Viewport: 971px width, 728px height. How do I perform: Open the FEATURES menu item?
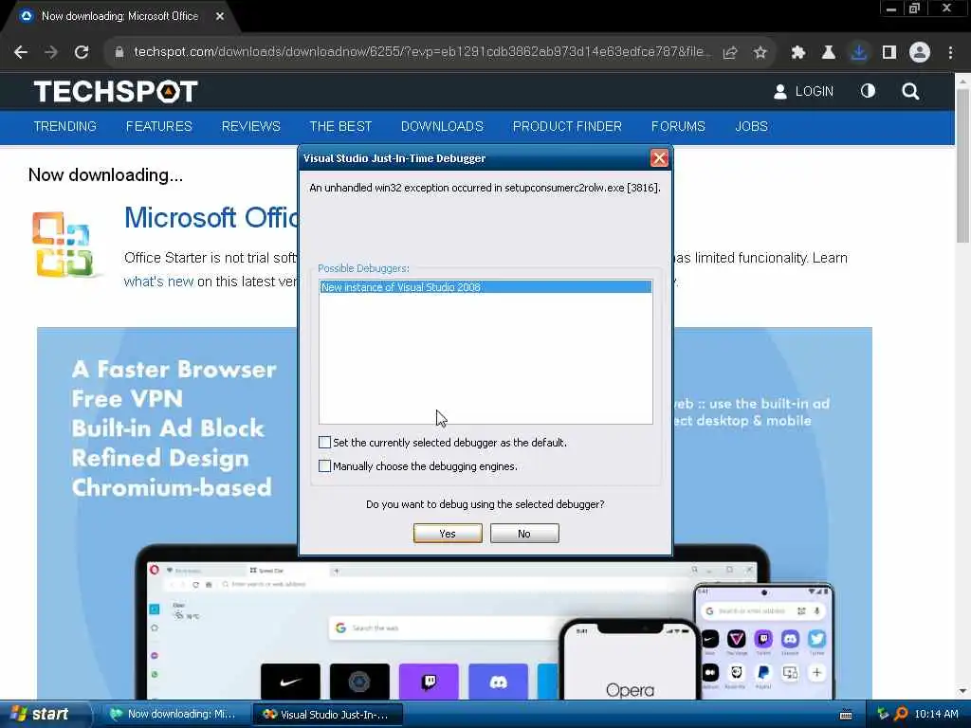[159, 126]
